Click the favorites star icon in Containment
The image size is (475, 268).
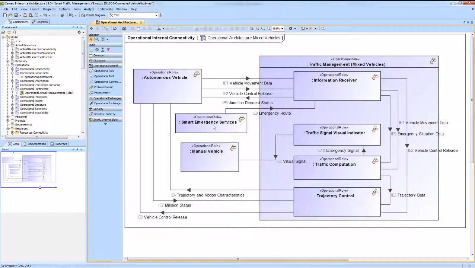(9, 32)
